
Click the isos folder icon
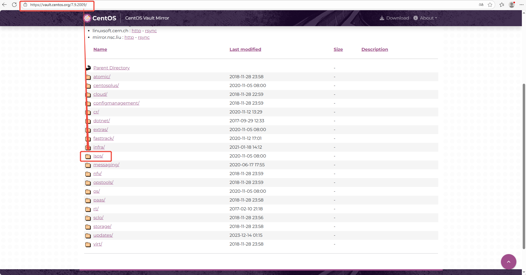(88, 156)
